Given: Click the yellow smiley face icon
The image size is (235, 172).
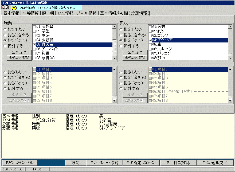Looking at the screenshot, I should pyautogui.click(x=14, y=8).
